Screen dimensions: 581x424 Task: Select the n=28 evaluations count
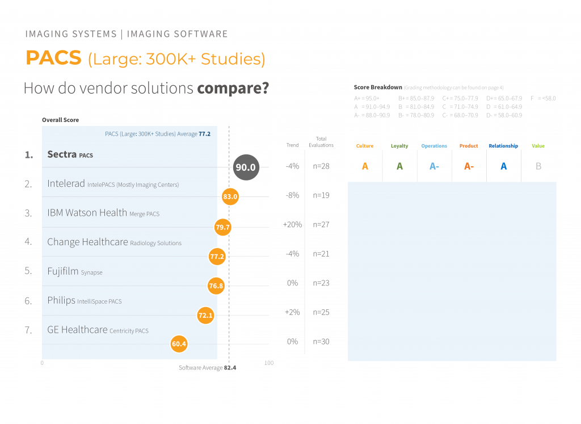tap(321, 166)
